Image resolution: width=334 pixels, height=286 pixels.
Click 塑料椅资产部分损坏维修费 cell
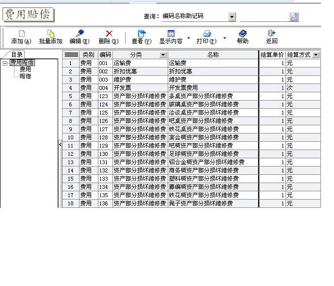[x=213, y=179]
